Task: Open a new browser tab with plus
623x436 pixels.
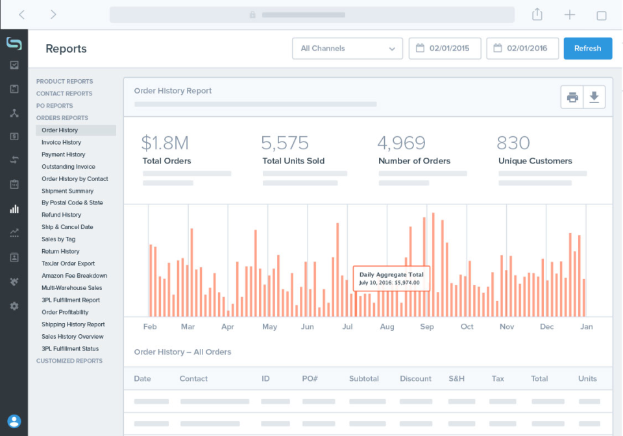Action: coord(570,14)
